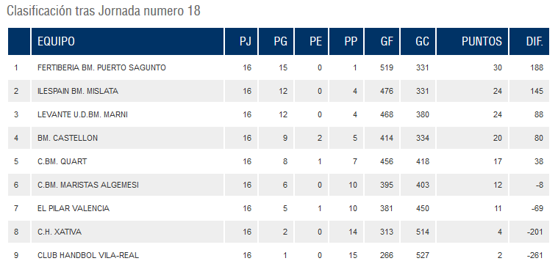558x272 pixels.
Task: Click C.BM. MARISTAS ALGEMESI team name
Action: tap(88, 185)
